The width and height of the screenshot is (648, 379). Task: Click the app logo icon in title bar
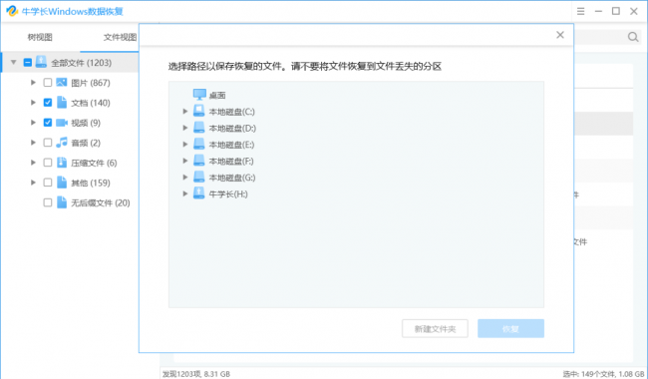pos(12,11)
